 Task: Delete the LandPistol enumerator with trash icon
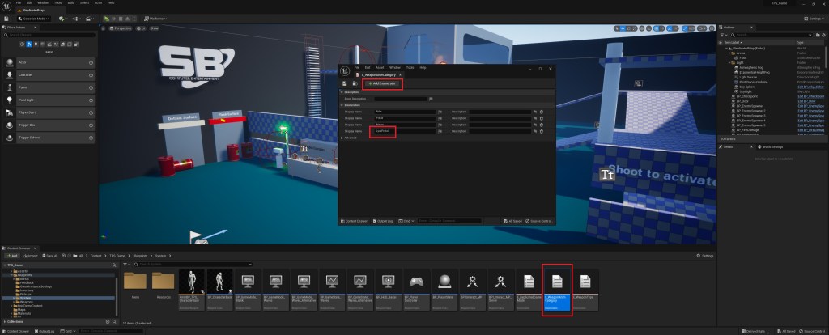click(540, 130)
